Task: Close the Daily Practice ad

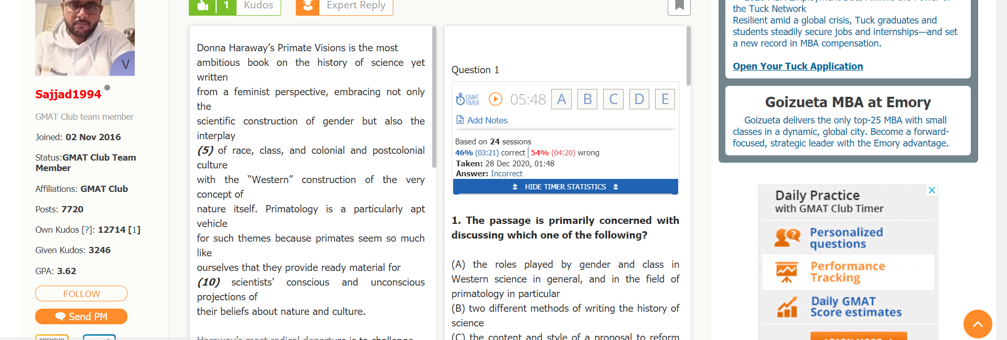Action: 931,190
